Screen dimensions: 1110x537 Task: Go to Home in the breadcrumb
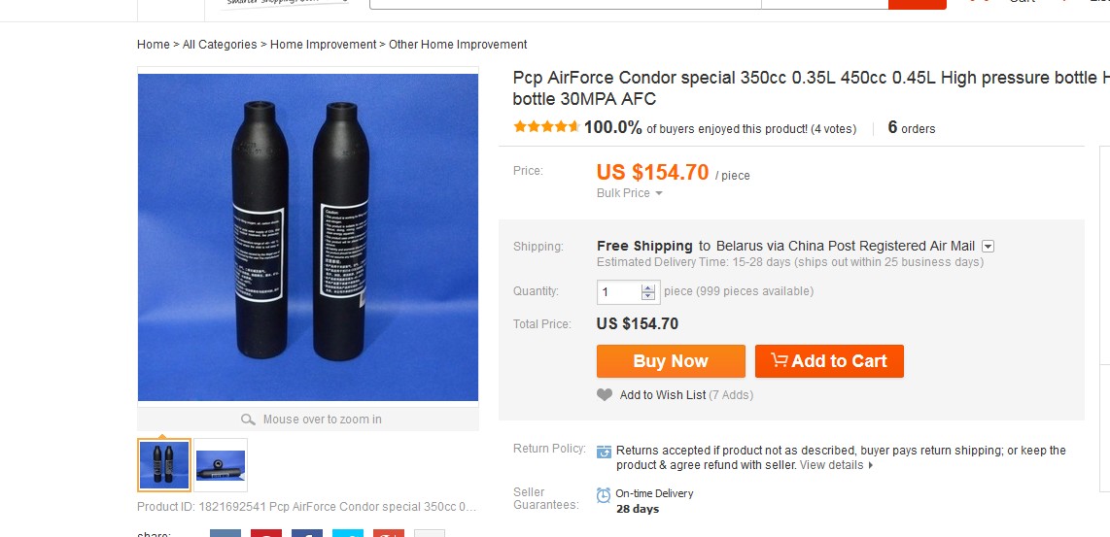pos(154,45)
